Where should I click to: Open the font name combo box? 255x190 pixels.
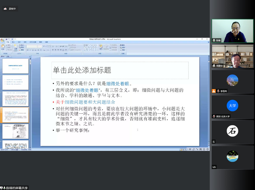click(32, 46)
